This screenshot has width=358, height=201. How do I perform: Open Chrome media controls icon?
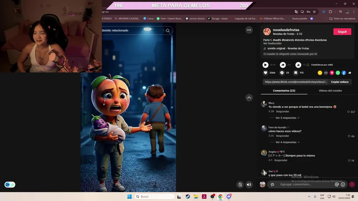click(340, 12)
